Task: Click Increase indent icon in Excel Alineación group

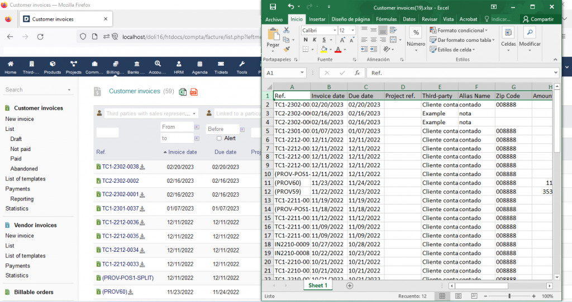Action: (x=374, y=49)
